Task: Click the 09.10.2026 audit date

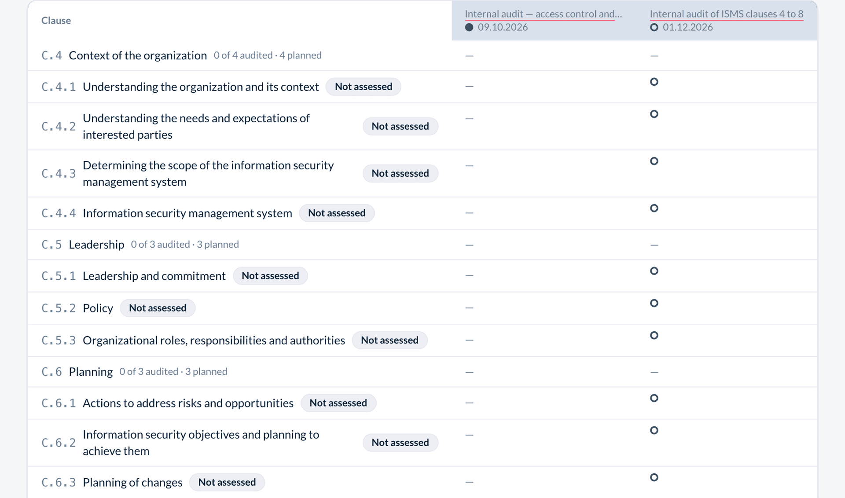Action: pyautogui.click(x=503, y=27)
